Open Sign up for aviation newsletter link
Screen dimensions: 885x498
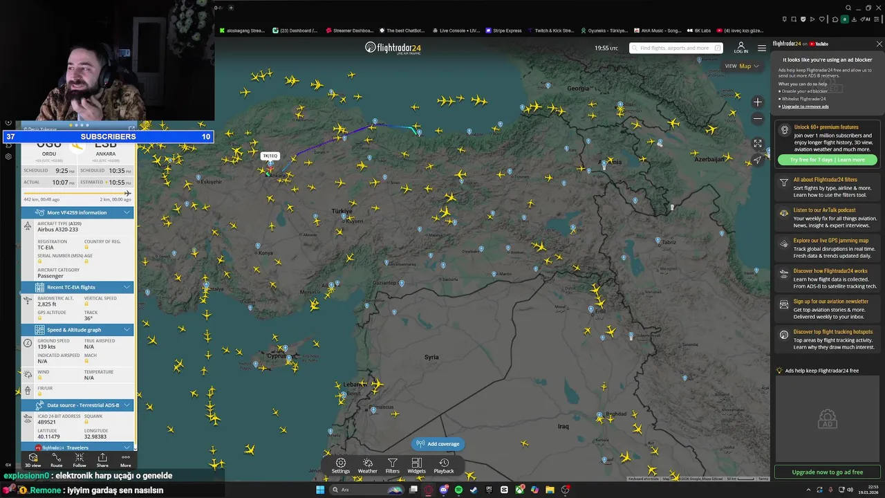click(830, 302)
